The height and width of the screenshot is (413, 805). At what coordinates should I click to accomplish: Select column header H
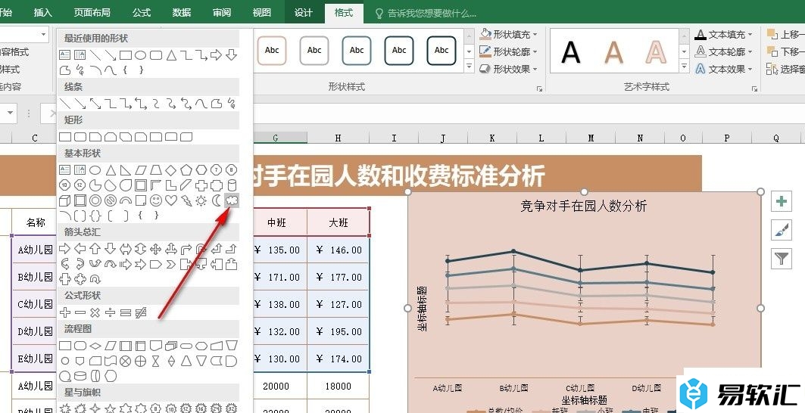[x=338, y=138]
